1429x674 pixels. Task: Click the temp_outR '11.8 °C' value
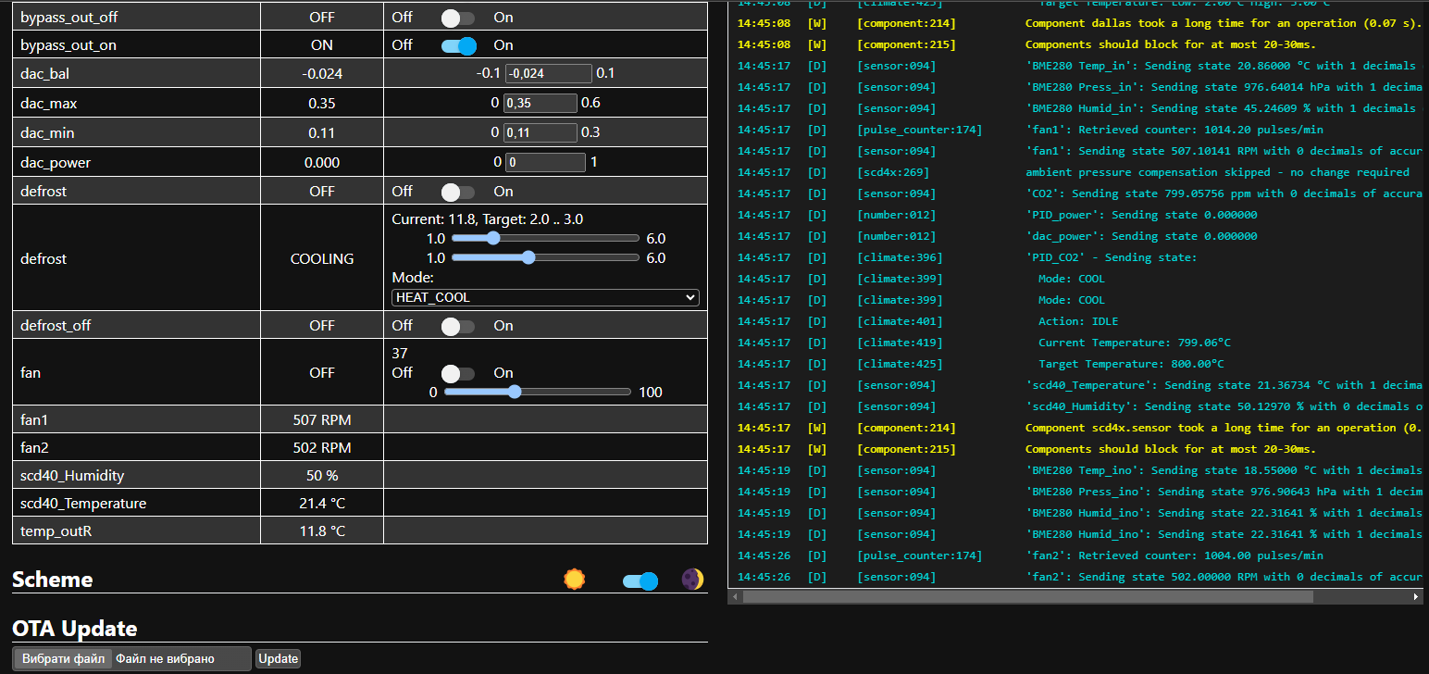coord(322,531)
